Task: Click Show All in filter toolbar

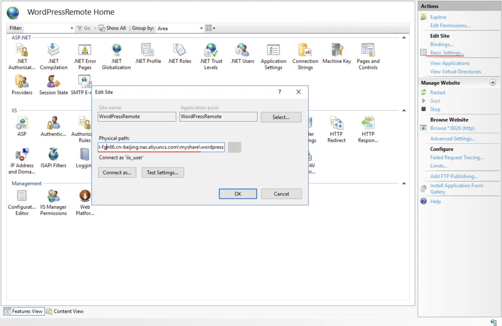Action: click(112, 28)
